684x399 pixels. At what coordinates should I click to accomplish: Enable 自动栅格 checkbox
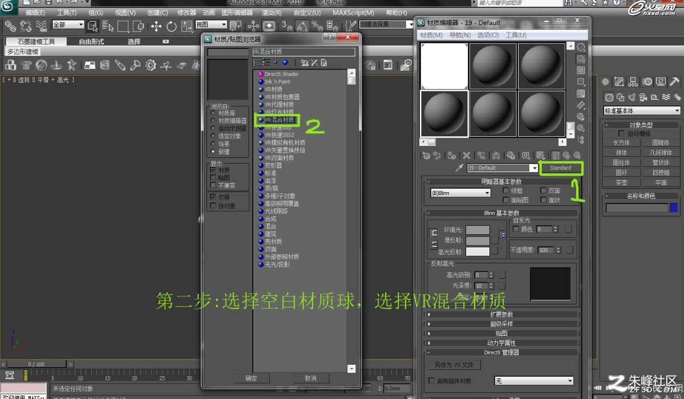(621, 133)
